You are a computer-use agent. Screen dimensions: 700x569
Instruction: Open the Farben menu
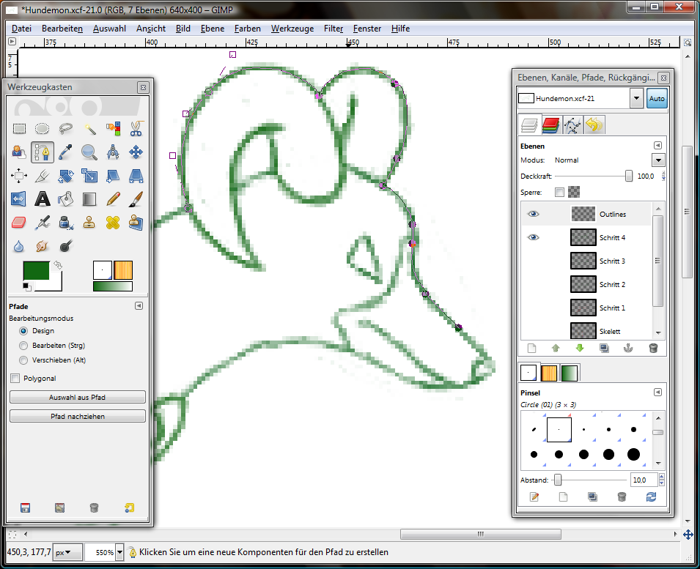pyautogui.click(x=248, y=29)
